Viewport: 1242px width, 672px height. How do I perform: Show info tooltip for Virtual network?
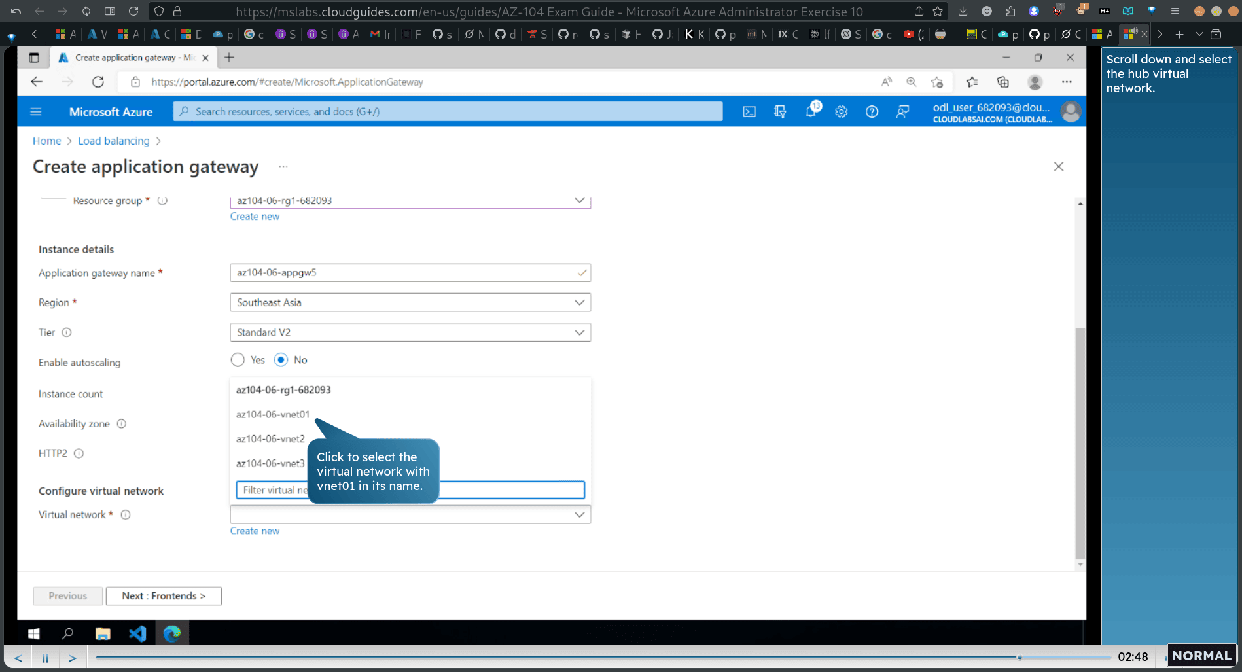click(126, 515)
